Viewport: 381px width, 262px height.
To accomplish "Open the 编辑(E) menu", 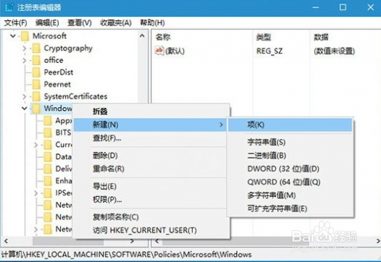I will [47, 23].
